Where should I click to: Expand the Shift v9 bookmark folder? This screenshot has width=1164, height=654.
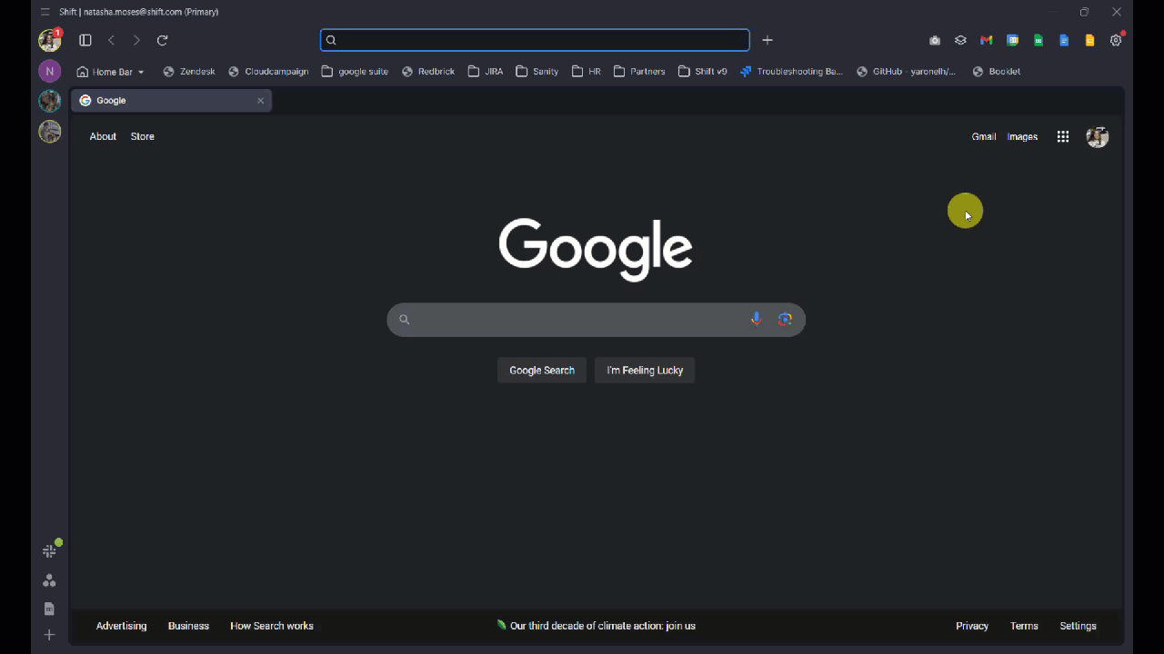pos(702,72)
